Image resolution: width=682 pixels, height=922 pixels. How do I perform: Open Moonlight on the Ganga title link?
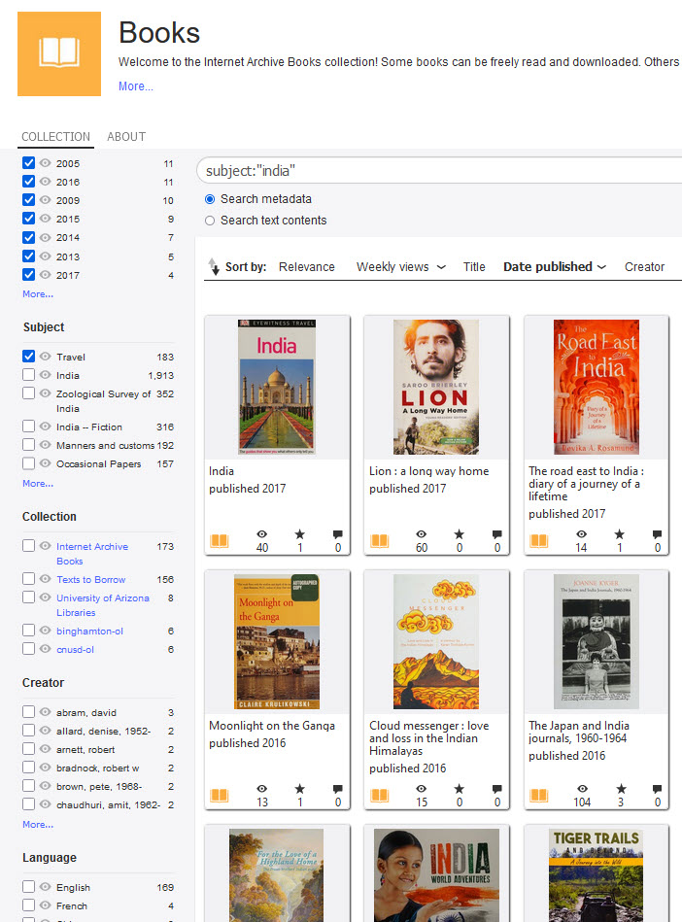point(272,726)
